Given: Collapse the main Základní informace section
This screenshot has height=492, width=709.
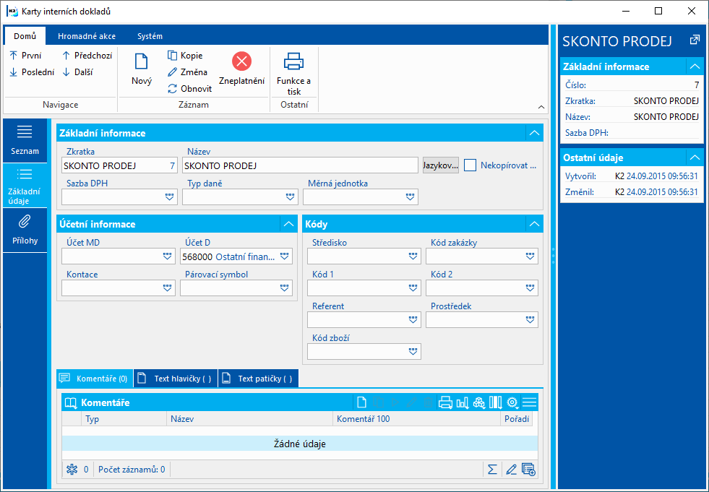Looking at the screenshot, I should pyautogui.click(x=535, y=133).
